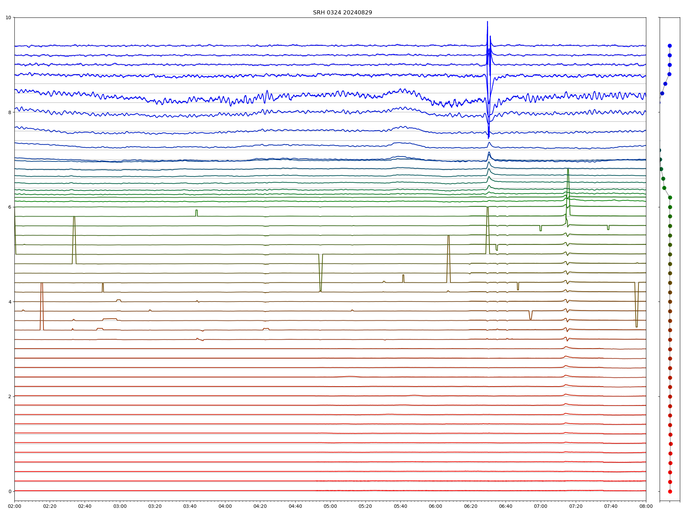The image size is (685, 514).
Task: Click the 08:00 time axis label
Action: [x=646, y=506]
